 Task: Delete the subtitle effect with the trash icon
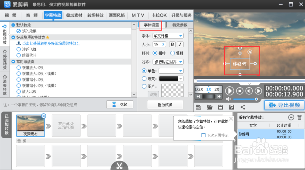tap(300, 117)
